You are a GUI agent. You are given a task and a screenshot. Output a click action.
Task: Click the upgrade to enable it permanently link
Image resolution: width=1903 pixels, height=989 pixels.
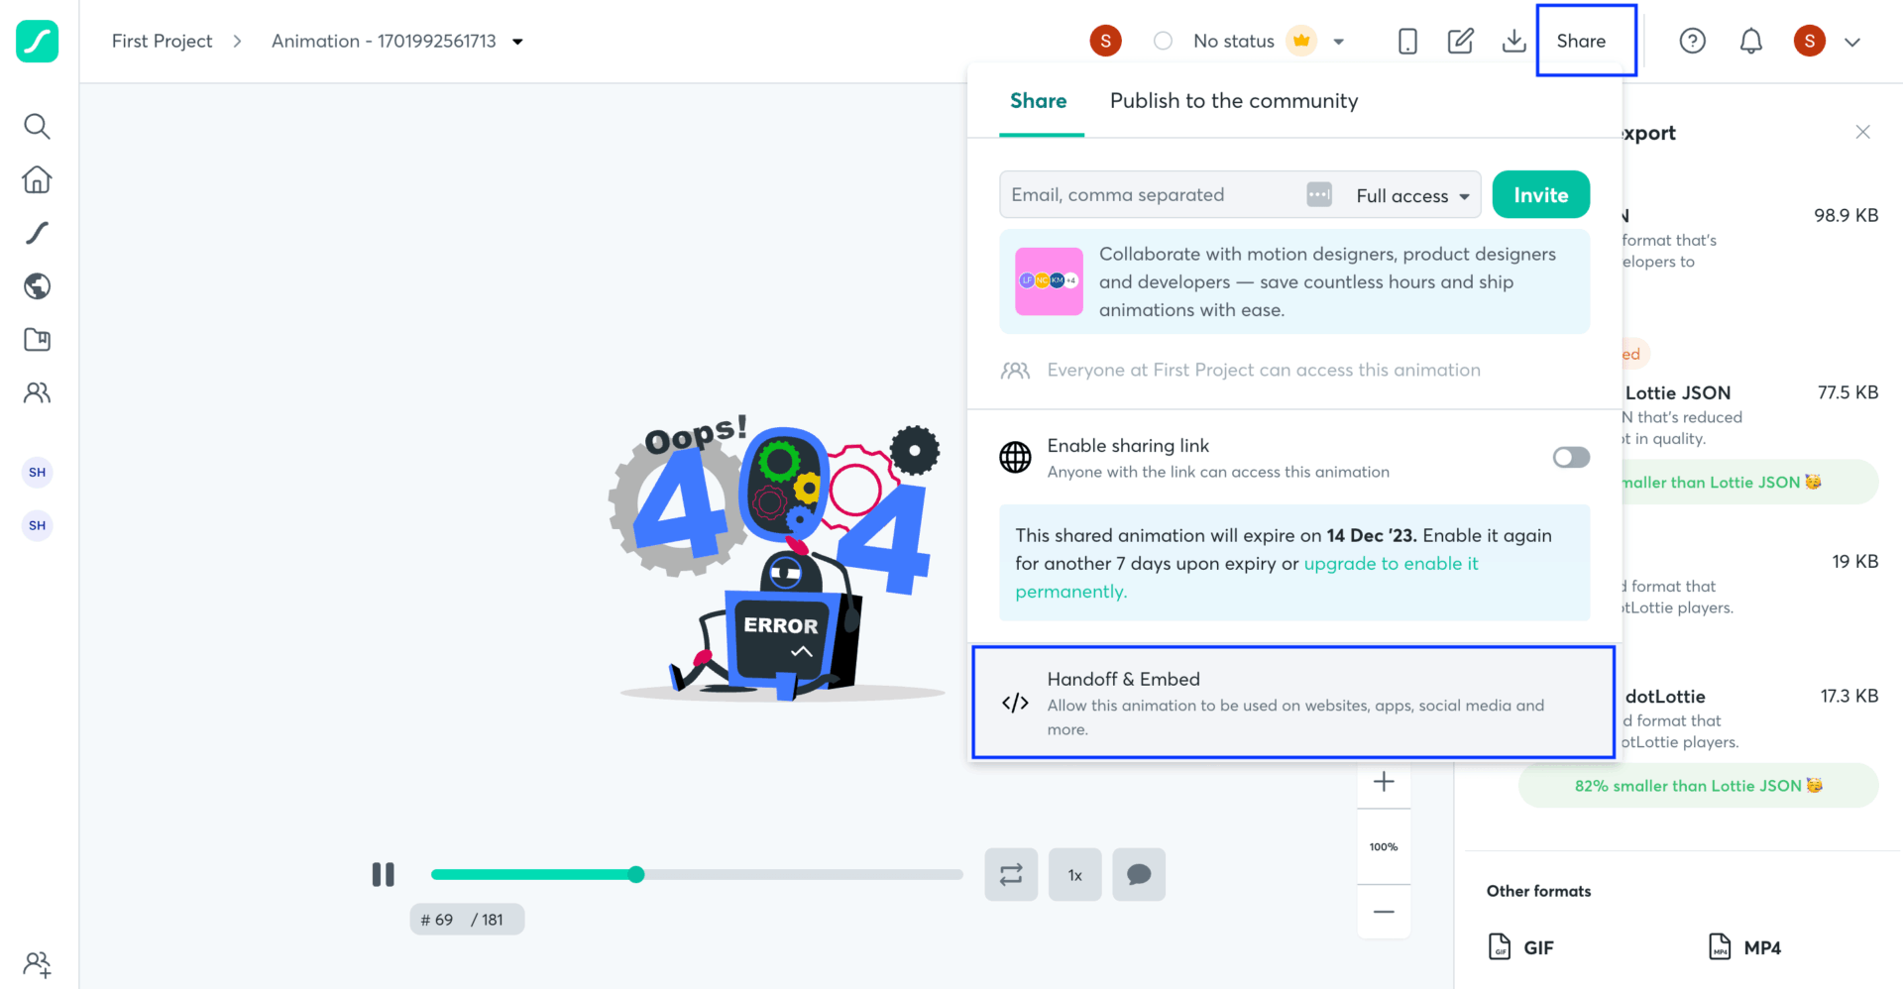(x=1392, y=563)
